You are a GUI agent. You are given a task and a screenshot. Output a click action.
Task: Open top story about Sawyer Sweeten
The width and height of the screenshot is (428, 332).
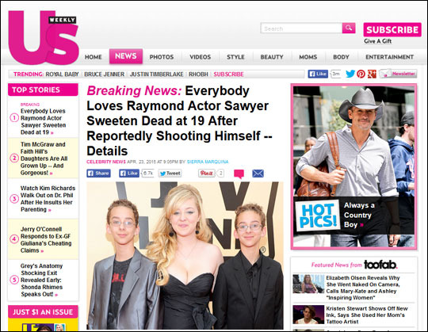(43, 122)
